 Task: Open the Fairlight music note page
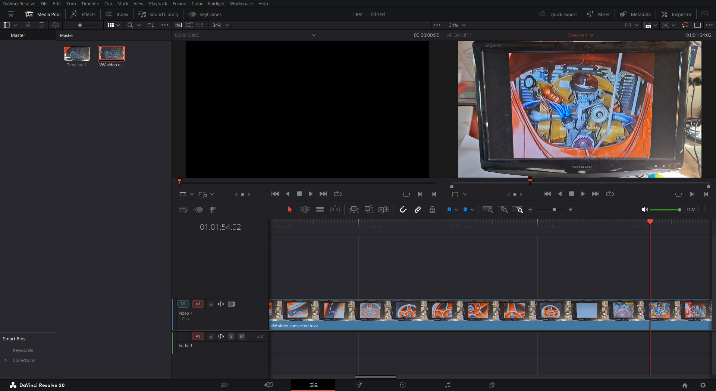click(x=447, y=385)
